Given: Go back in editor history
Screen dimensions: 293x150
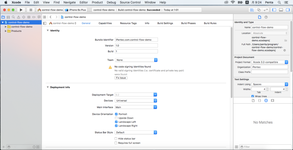Looking at the screenshot, I should (50, 17).
